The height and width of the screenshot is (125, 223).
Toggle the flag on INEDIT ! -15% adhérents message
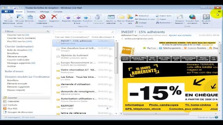(x=111, y=42)
